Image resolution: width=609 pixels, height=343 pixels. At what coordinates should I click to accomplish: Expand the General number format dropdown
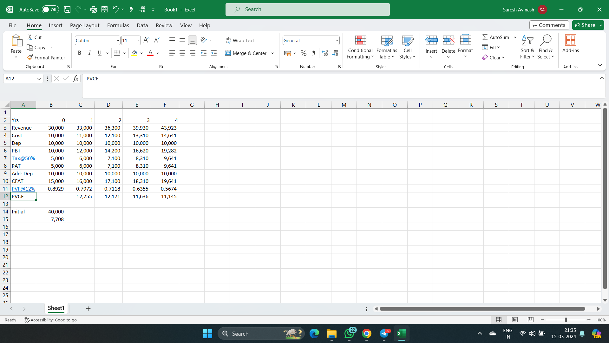(x=337, y=40)
